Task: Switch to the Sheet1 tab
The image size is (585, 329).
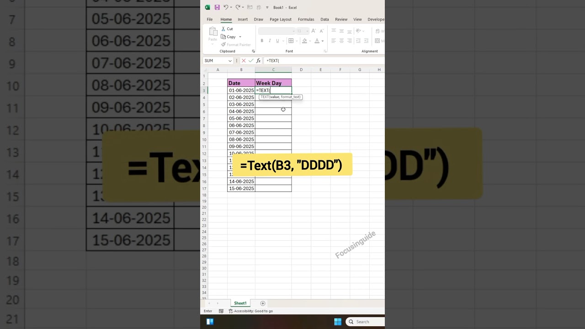Action: [x=240, y=303]
